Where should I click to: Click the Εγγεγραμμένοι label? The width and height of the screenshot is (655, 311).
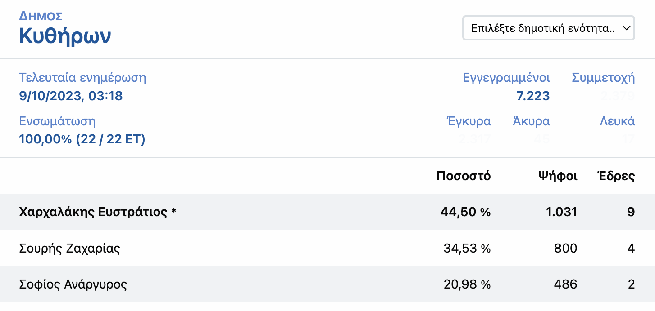[x=506, y=78]
